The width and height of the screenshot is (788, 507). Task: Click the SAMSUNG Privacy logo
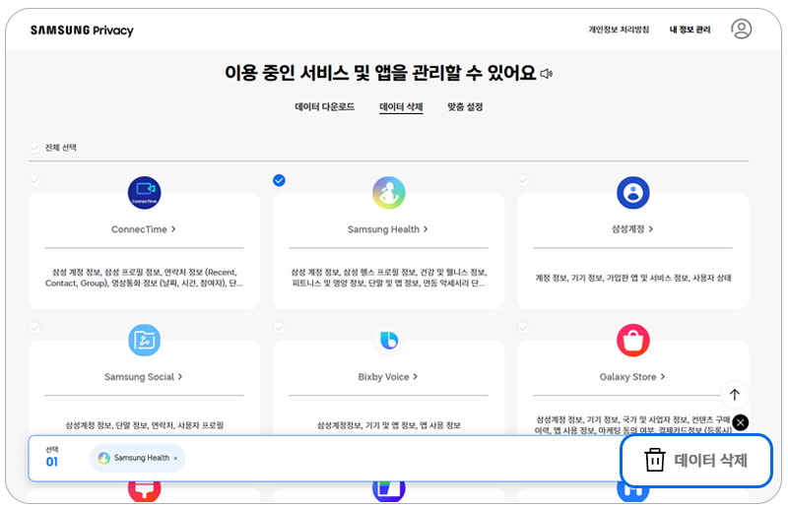pyautogui.click(x=82, y=31)
